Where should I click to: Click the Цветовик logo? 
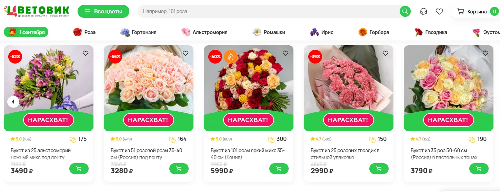pyautogui.click(x=37, y=11)
